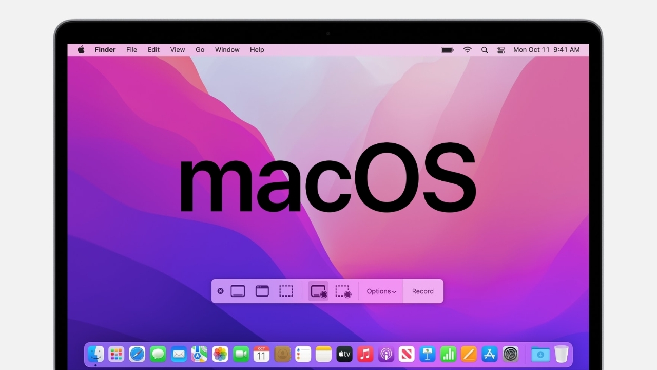Select Capture Selected Window icon
The width and height of the screenshot is (657, 370).
click(262, 291)
